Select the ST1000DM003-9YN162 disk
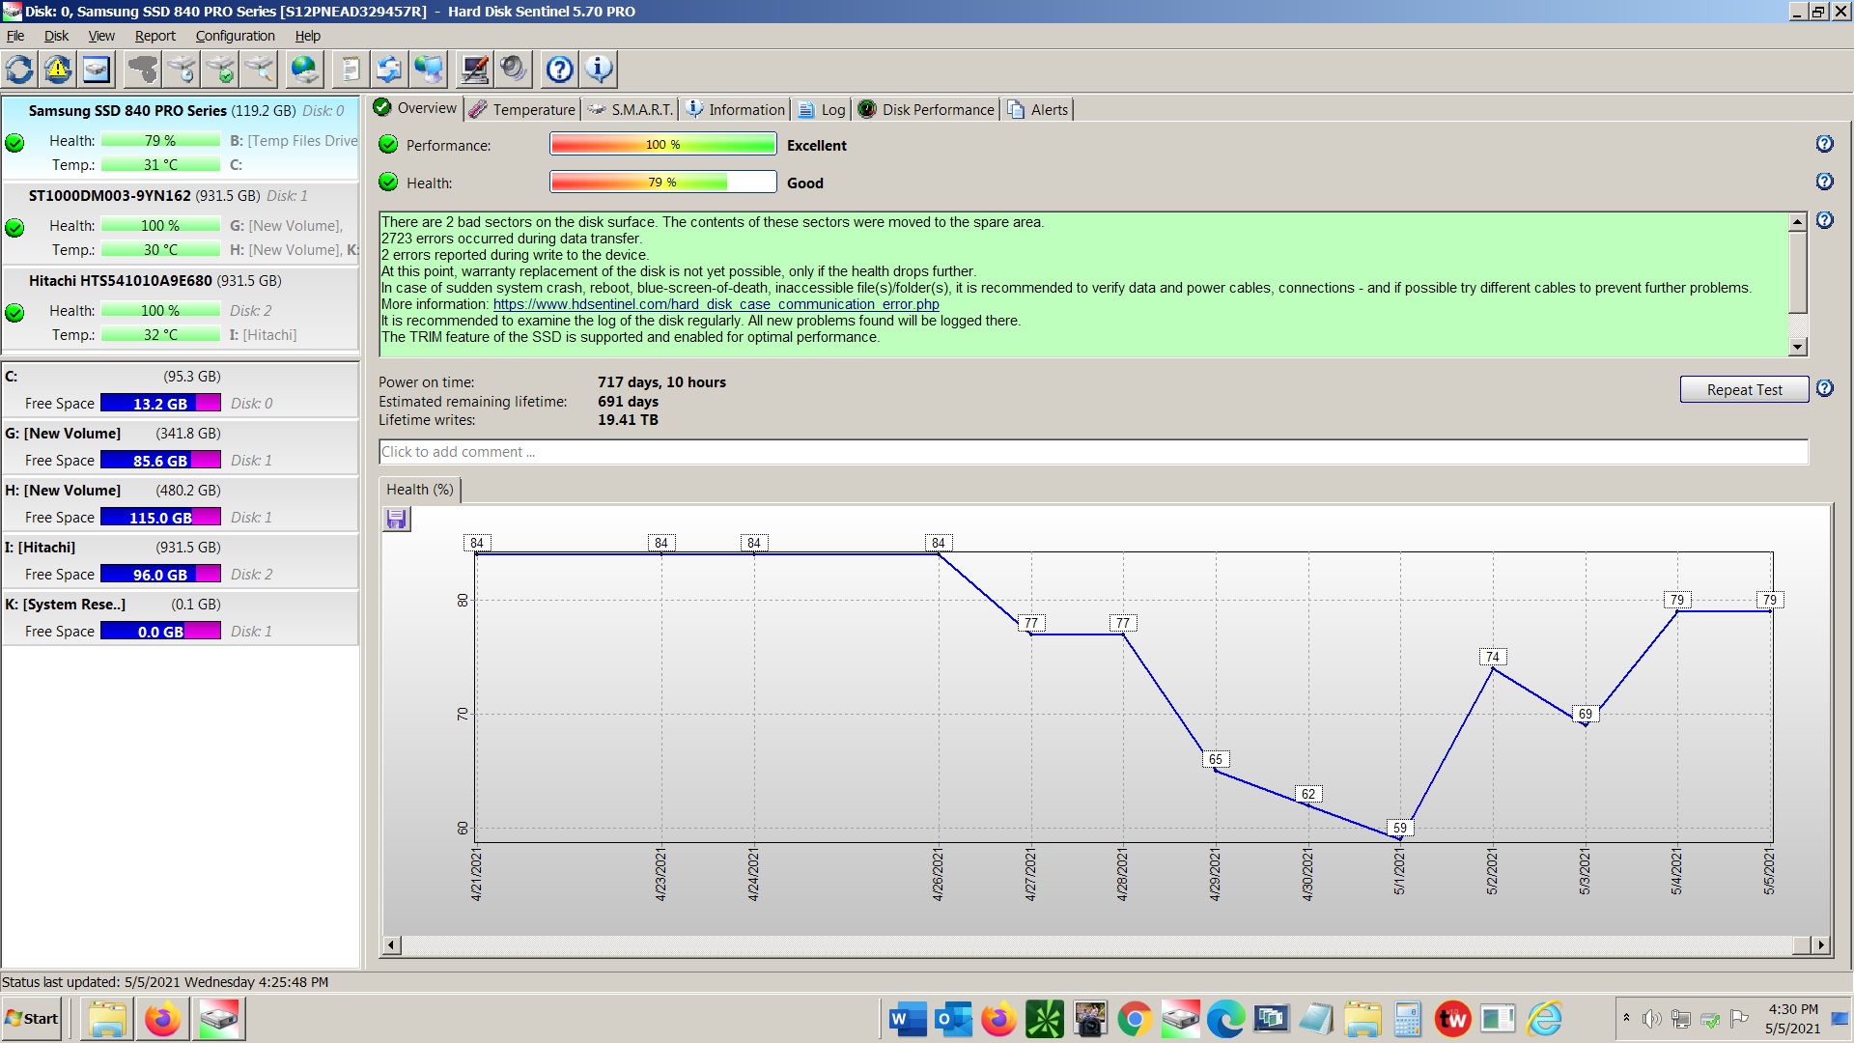Viewport: 1854px width, 1043px height. coord(181,223)
